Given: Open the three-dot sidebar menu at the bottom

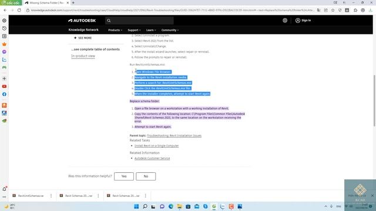Looking at the screenshot, I should 4,197.
